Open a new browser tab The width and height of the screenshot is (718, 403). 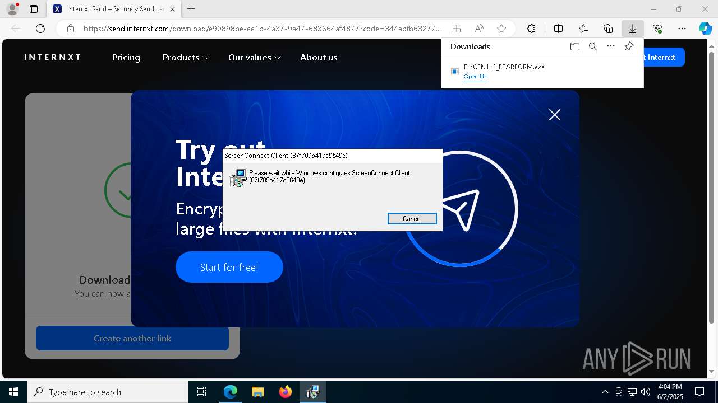191,9
